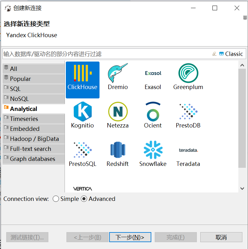Click the driver list vertical scrollbar thumb
This screenshot has height=249, width=248.
tap(242, 118)
